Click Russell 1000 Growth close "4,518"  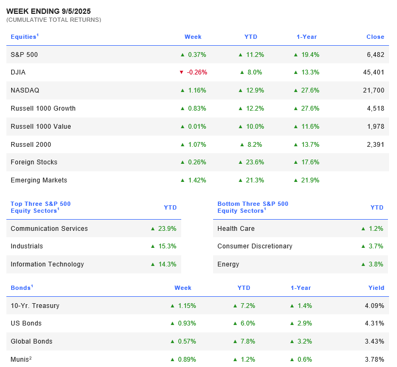(376, 109)
